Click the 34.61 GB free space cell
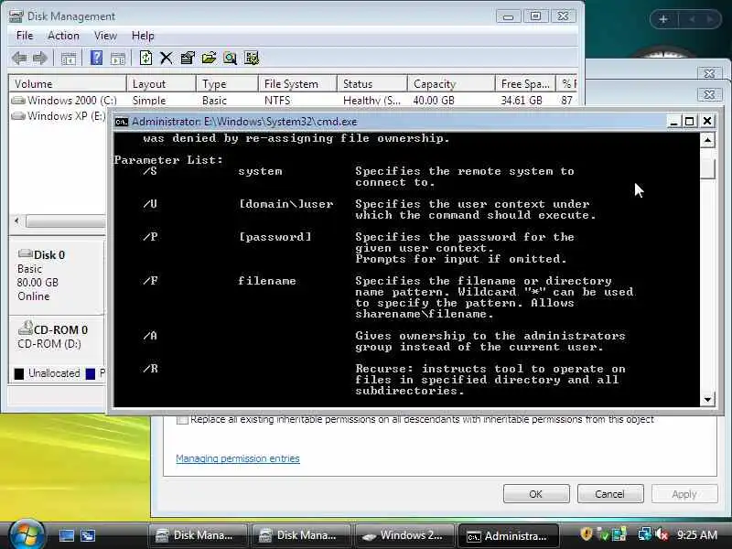 pos(522,101)
